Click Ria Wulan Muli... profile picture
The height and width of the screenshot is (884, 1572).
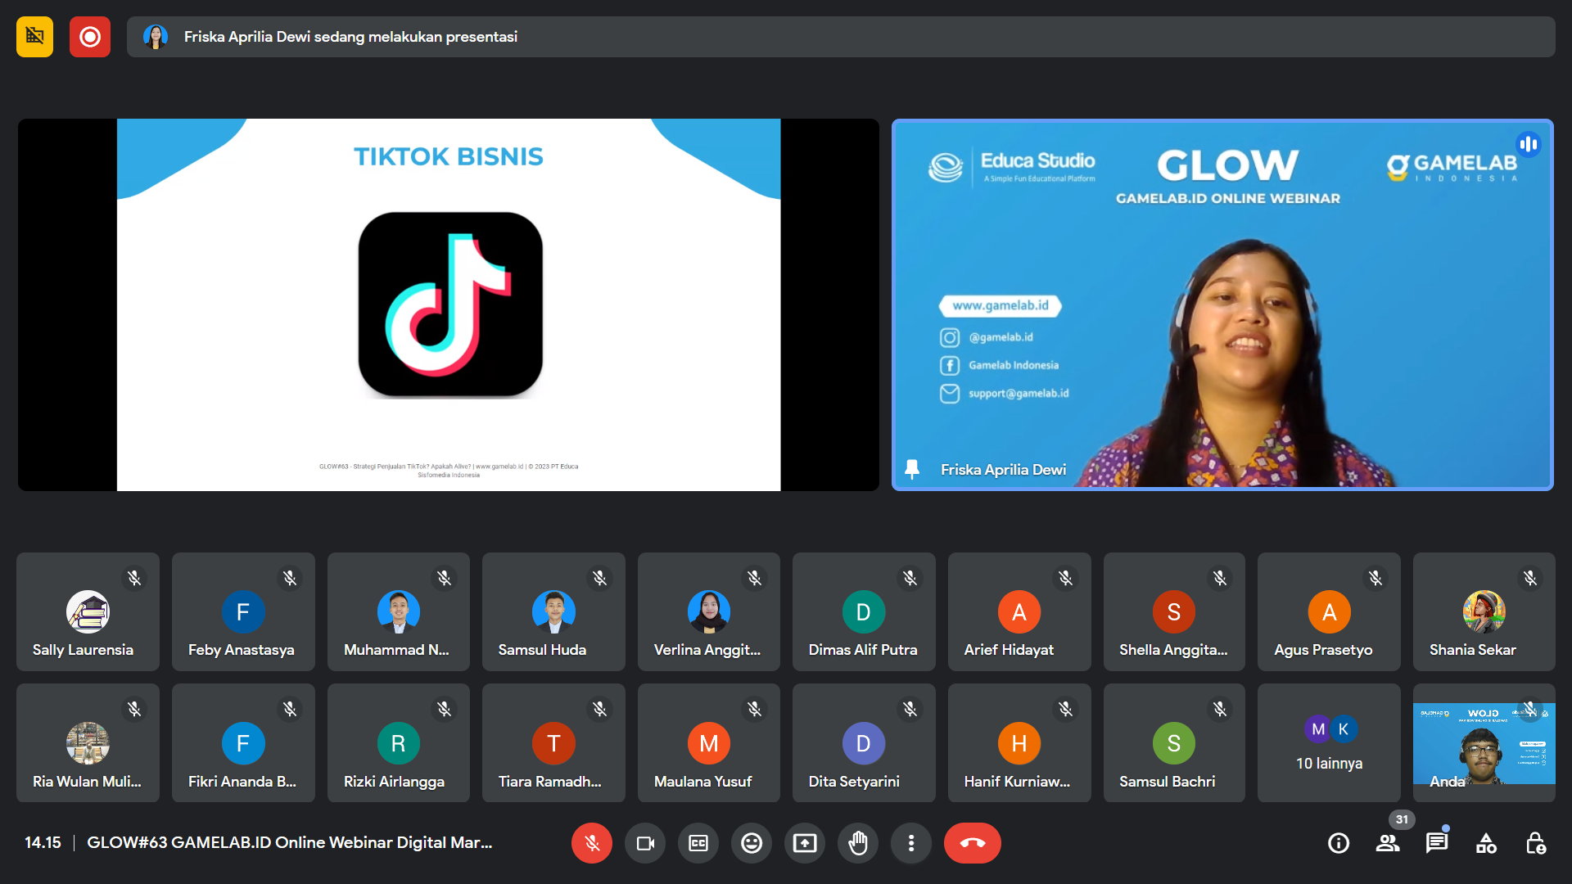pos(88,743)
